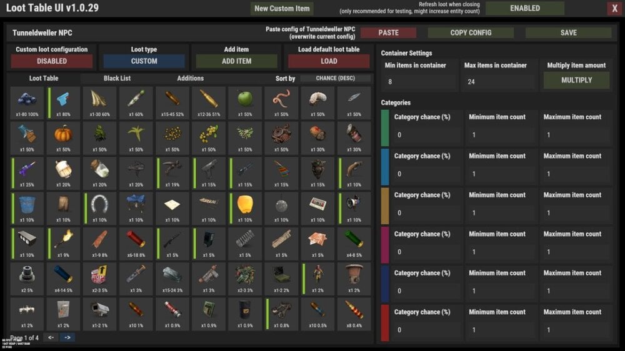Go to next loot table page arrow
This screenshot has height=351, width=625.
click(x=67, y=337)
